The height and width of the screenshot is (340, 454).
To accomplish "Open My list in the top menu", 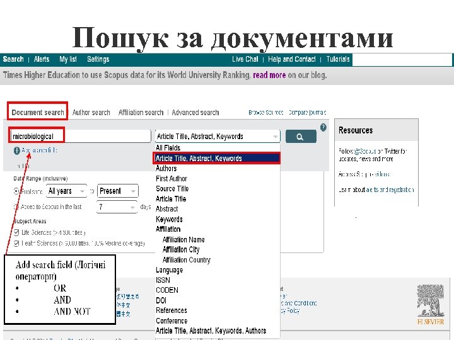I will (x=68, y=59).
